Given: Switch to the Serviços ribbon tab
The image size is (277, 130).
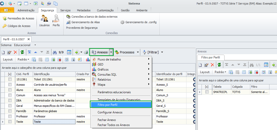Looking at the screenshot, I should 65,10.
